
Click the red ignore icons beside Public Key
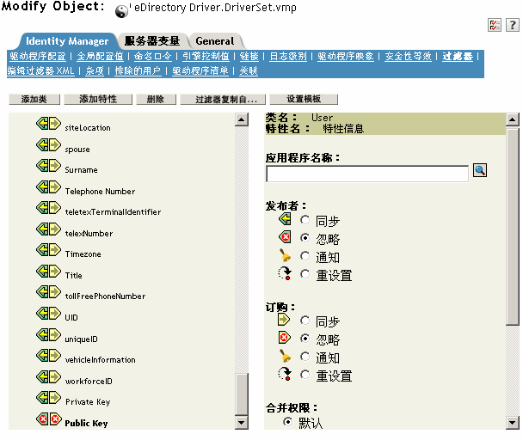pos(48,419)
